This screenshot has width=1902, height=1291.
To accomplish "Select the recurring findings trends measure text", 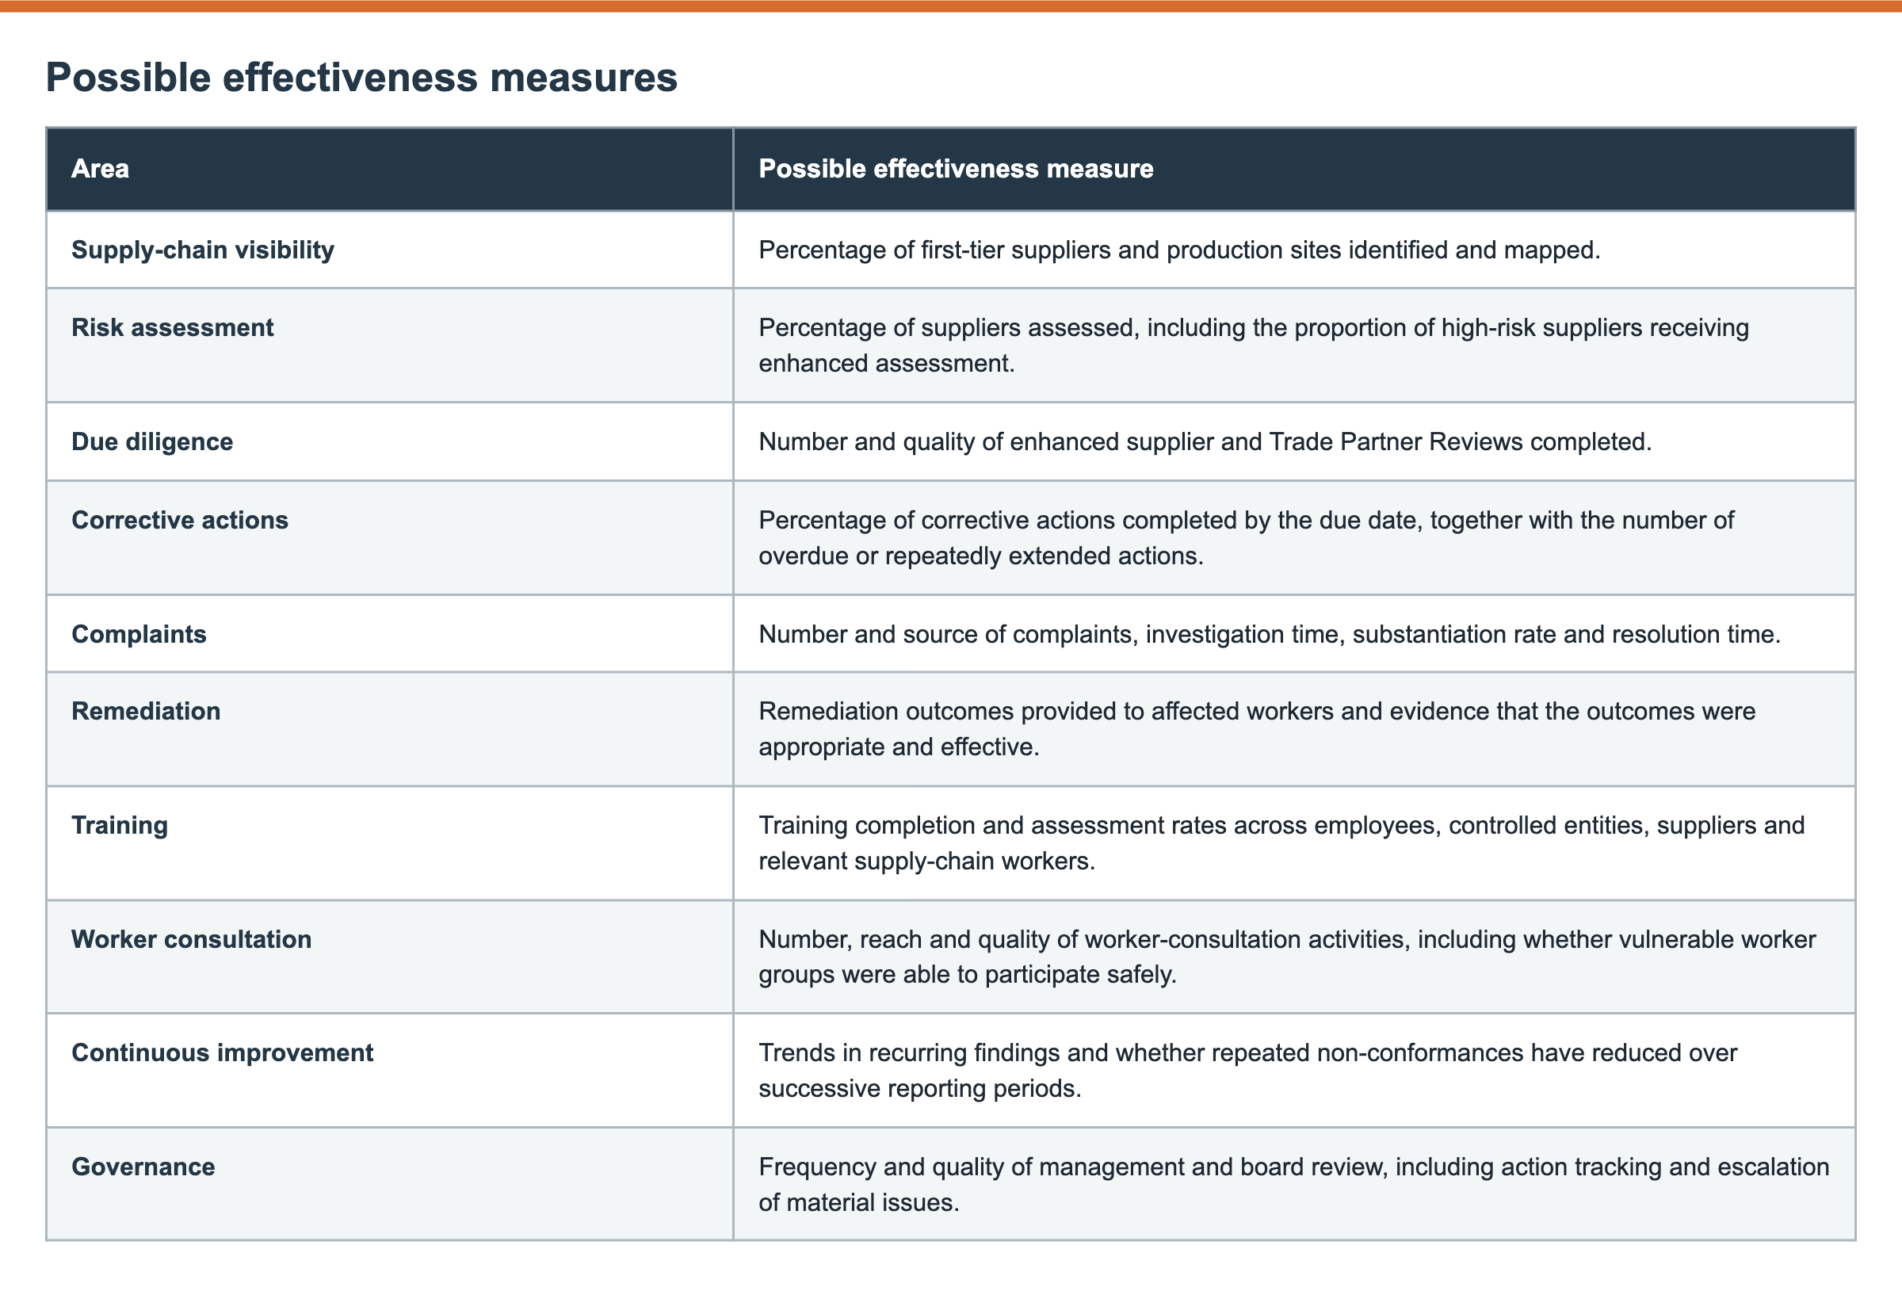I will click(x=1247, y=1070).
